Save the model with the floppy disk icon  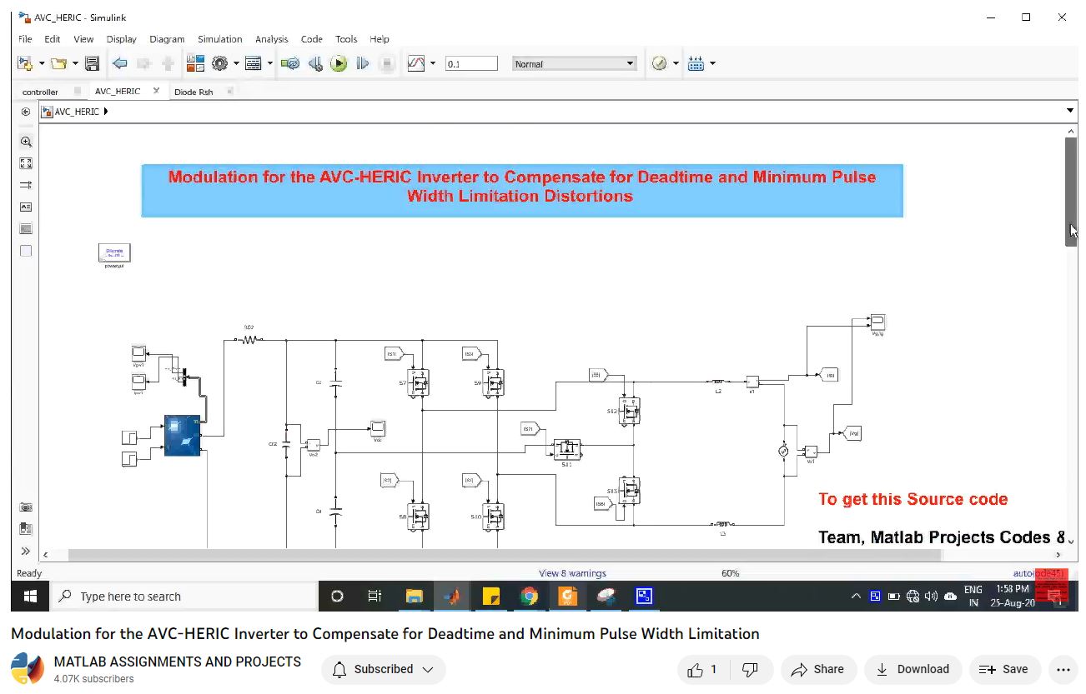[92, 63]
